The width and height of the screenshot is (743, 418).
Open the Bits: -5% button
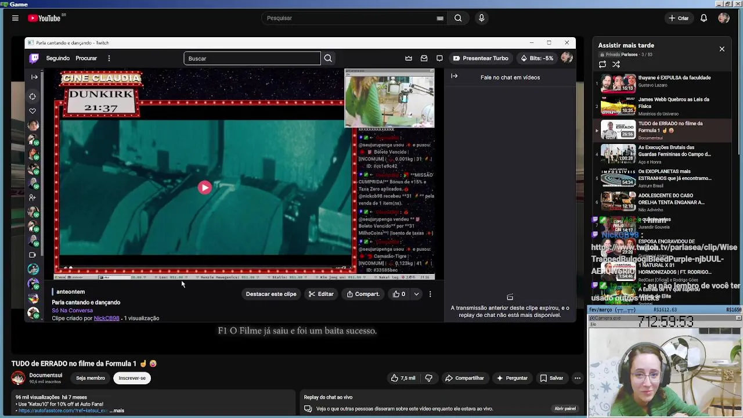pyautogui.click(x=537, y=58)
